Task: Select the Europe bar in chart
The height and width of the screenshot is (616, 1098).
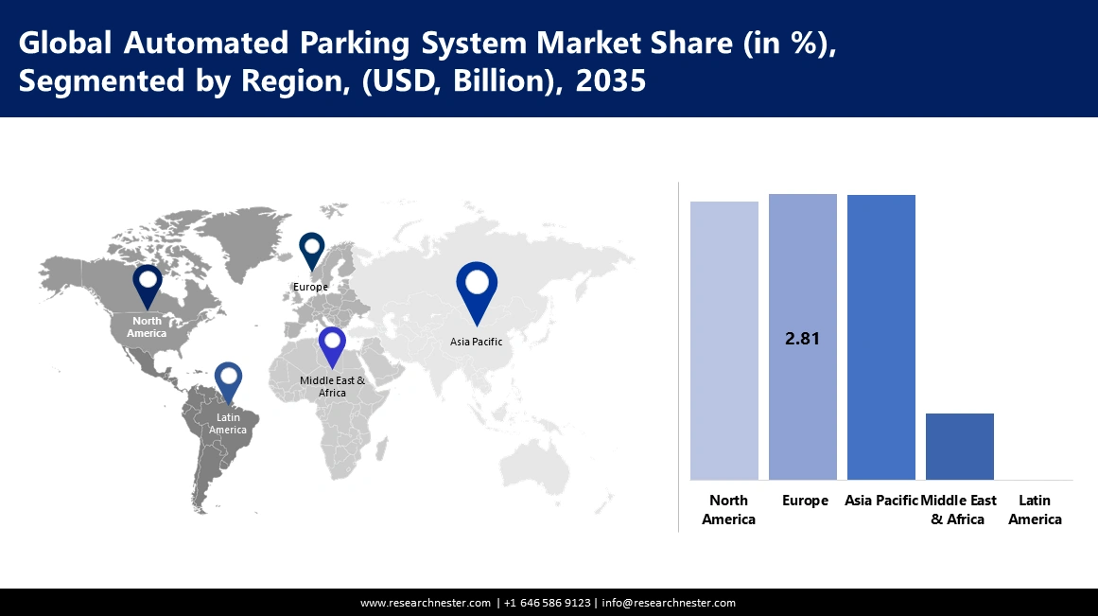Action: (803, 337)
